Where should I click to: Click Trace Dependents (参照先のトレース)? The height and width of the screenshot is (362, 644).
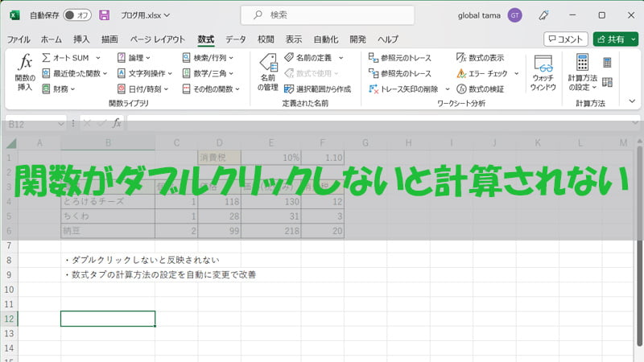click(x=399, y=73)
